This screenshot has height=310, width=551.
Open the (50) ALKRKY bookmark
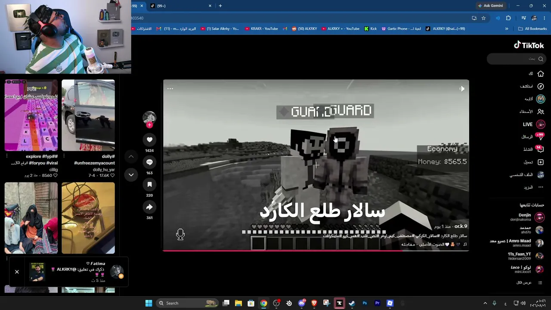point(304,29)
